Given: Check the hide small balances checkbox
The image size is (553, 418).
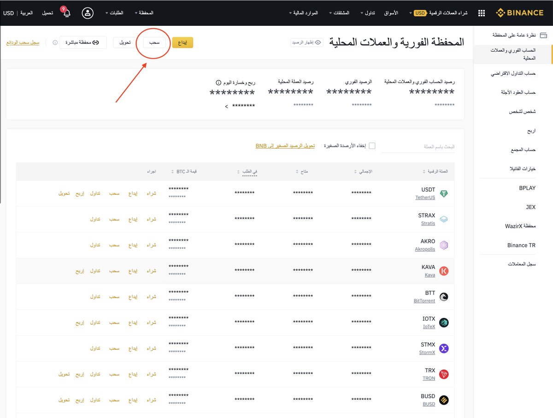Looking at the screenshot, I should coord(372,146).
